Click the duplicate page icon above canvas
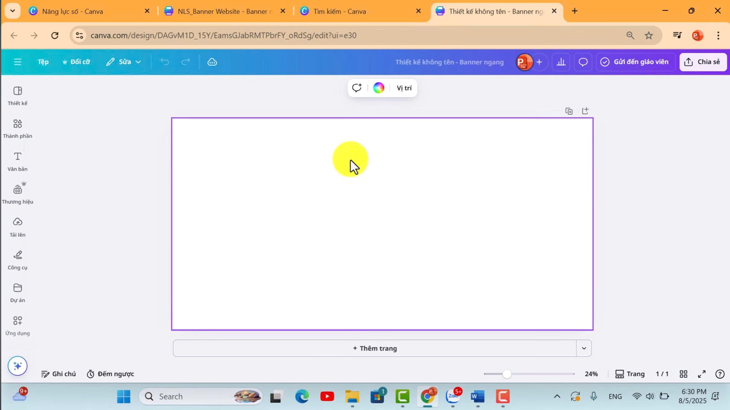 click(x=569, y=111)
